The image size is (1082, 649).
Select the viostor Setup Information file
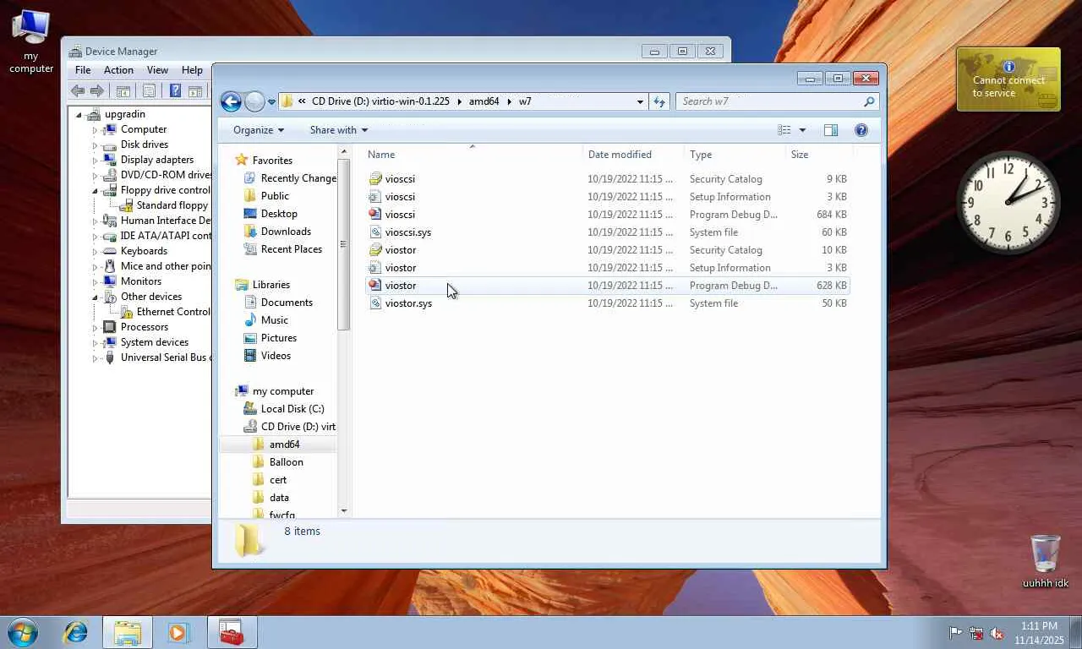(x=608, y=268)
